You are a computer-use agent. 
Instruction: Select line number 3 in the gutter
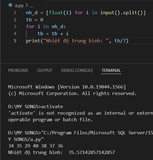(x=15, y=27)
